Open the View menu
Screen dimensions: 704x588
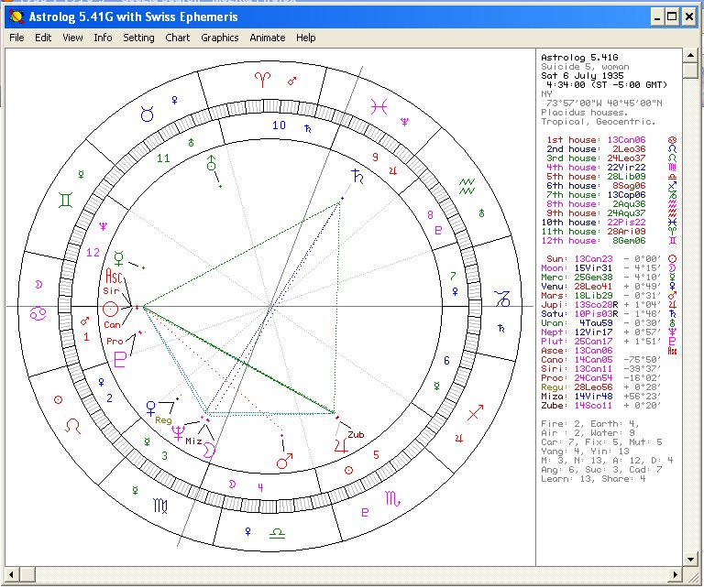72,38
